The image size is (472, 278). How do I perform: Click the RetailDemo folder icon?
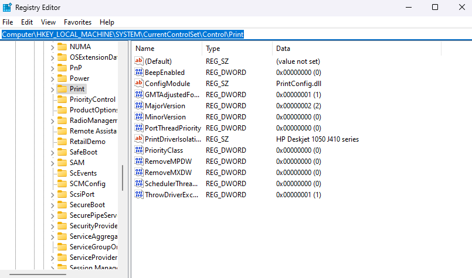pyautogui.click(x=62, y=141)
